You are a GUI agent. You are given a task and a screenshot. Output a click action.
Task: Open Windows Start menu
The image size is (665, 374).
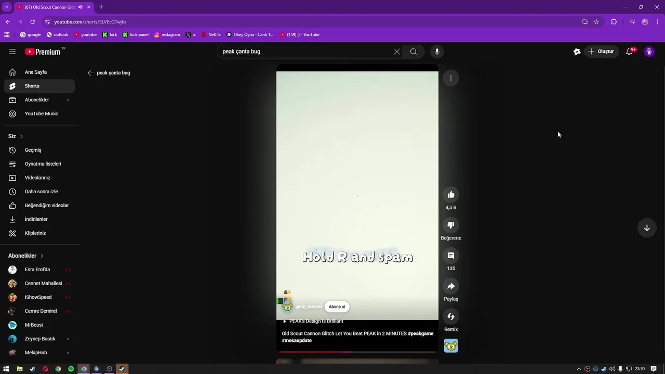(6, 369)
